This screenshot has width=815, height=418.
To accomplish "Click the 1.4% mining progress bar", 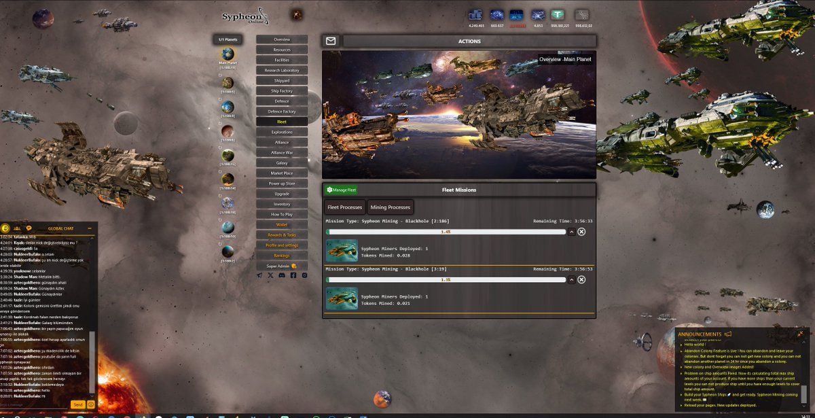I will tap(446, 232).
